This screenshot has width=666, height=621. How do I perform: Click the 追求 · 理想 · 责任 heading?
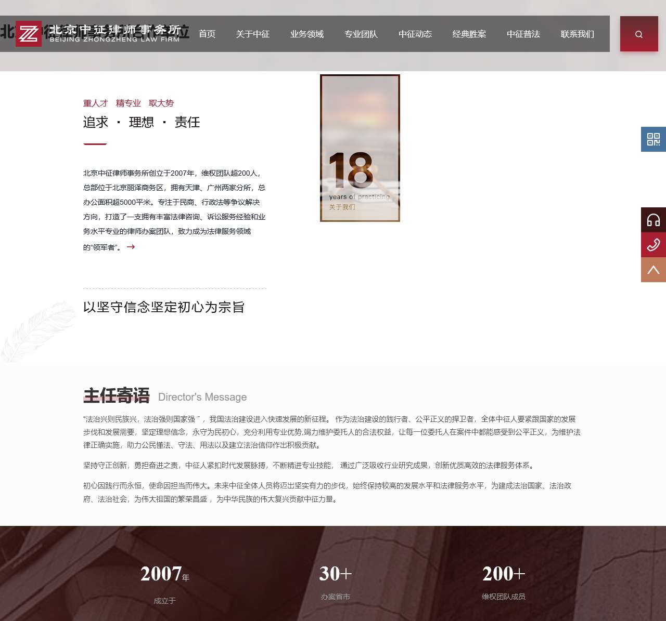click(x=142, y=122)
